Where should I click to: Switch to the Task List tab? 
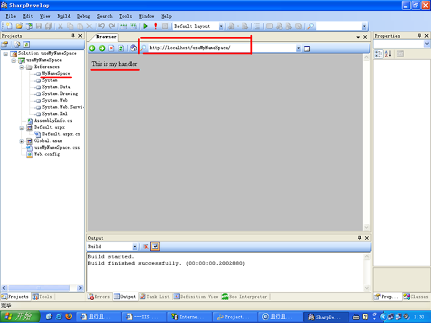tap(155, 297)
